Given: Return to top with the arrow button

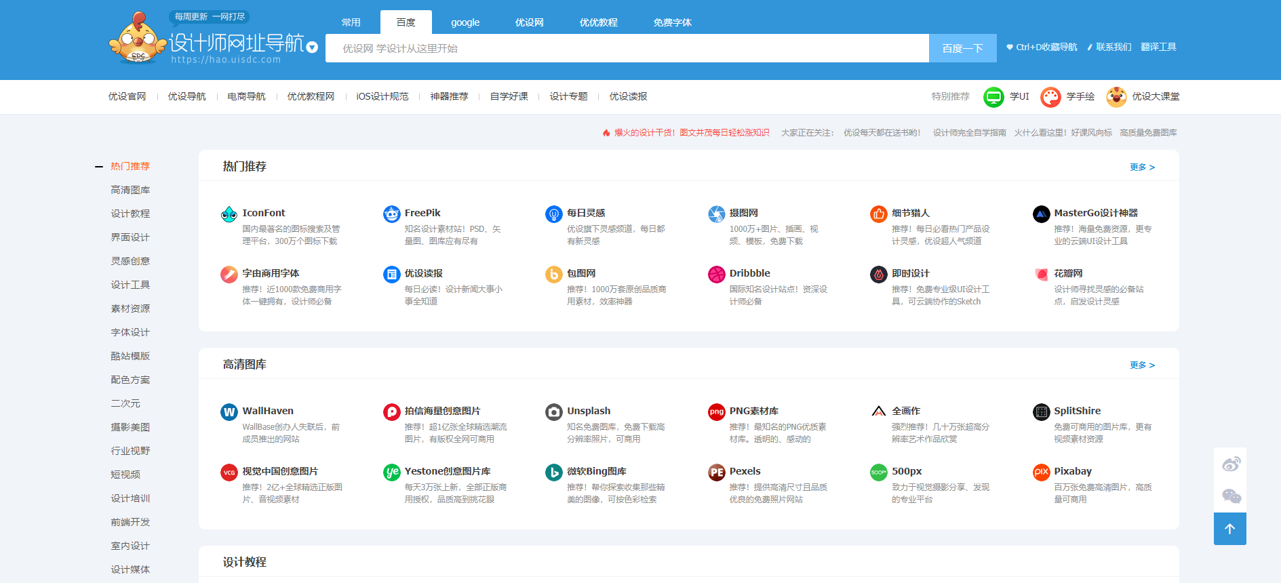Looking at the screenshot, I should [x=1230, y=529].
